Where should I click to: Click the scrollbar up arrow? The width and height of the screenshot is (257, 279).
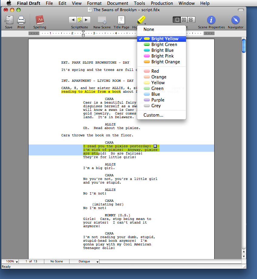tap(244, 252)
